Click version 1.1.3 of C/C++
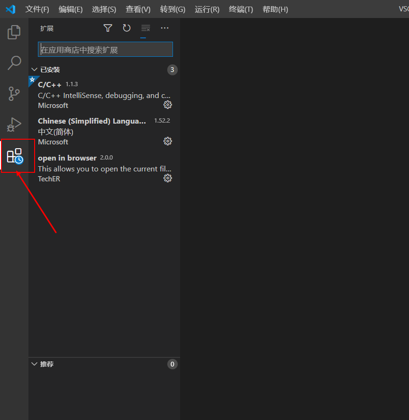Screen dimensions: 409x420 (x=72, y=84)
